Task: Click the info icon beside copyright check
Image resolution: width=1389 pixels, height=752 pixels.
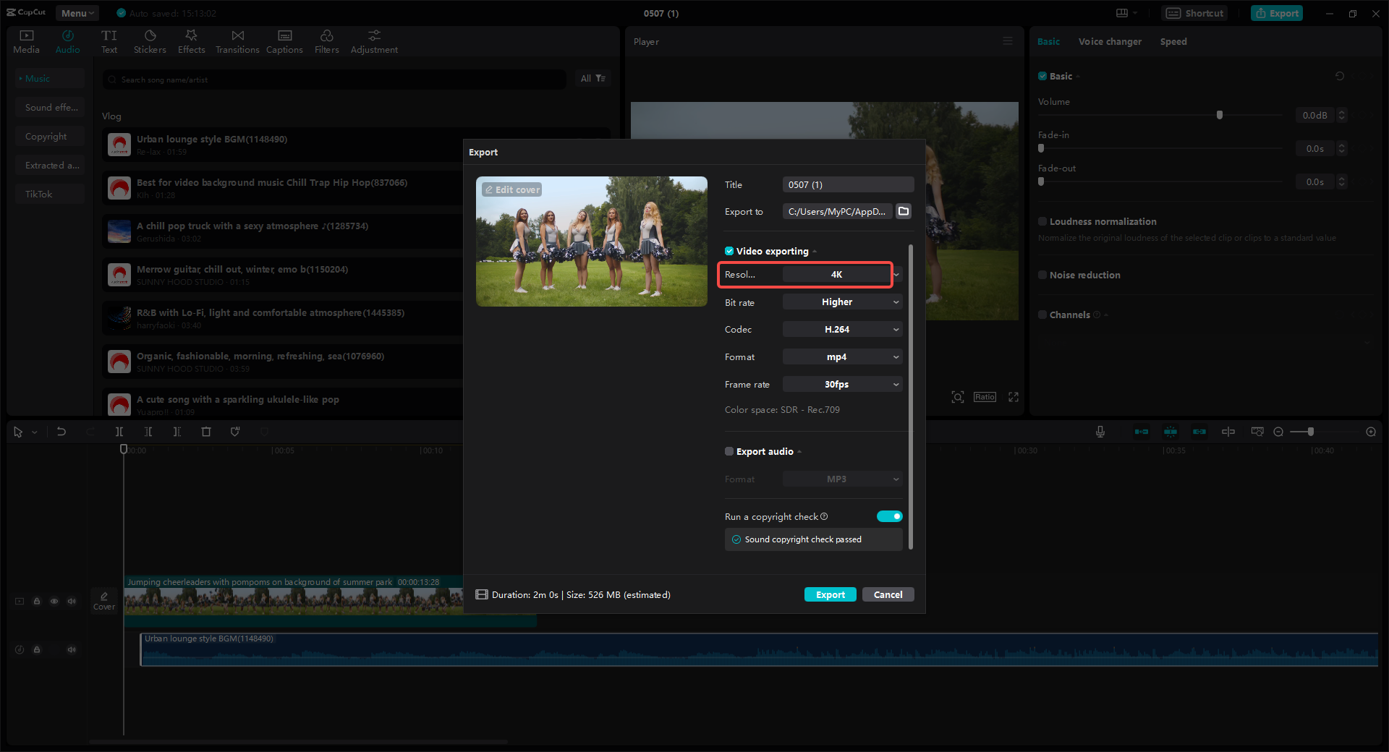Action: (x=824, y=516)
